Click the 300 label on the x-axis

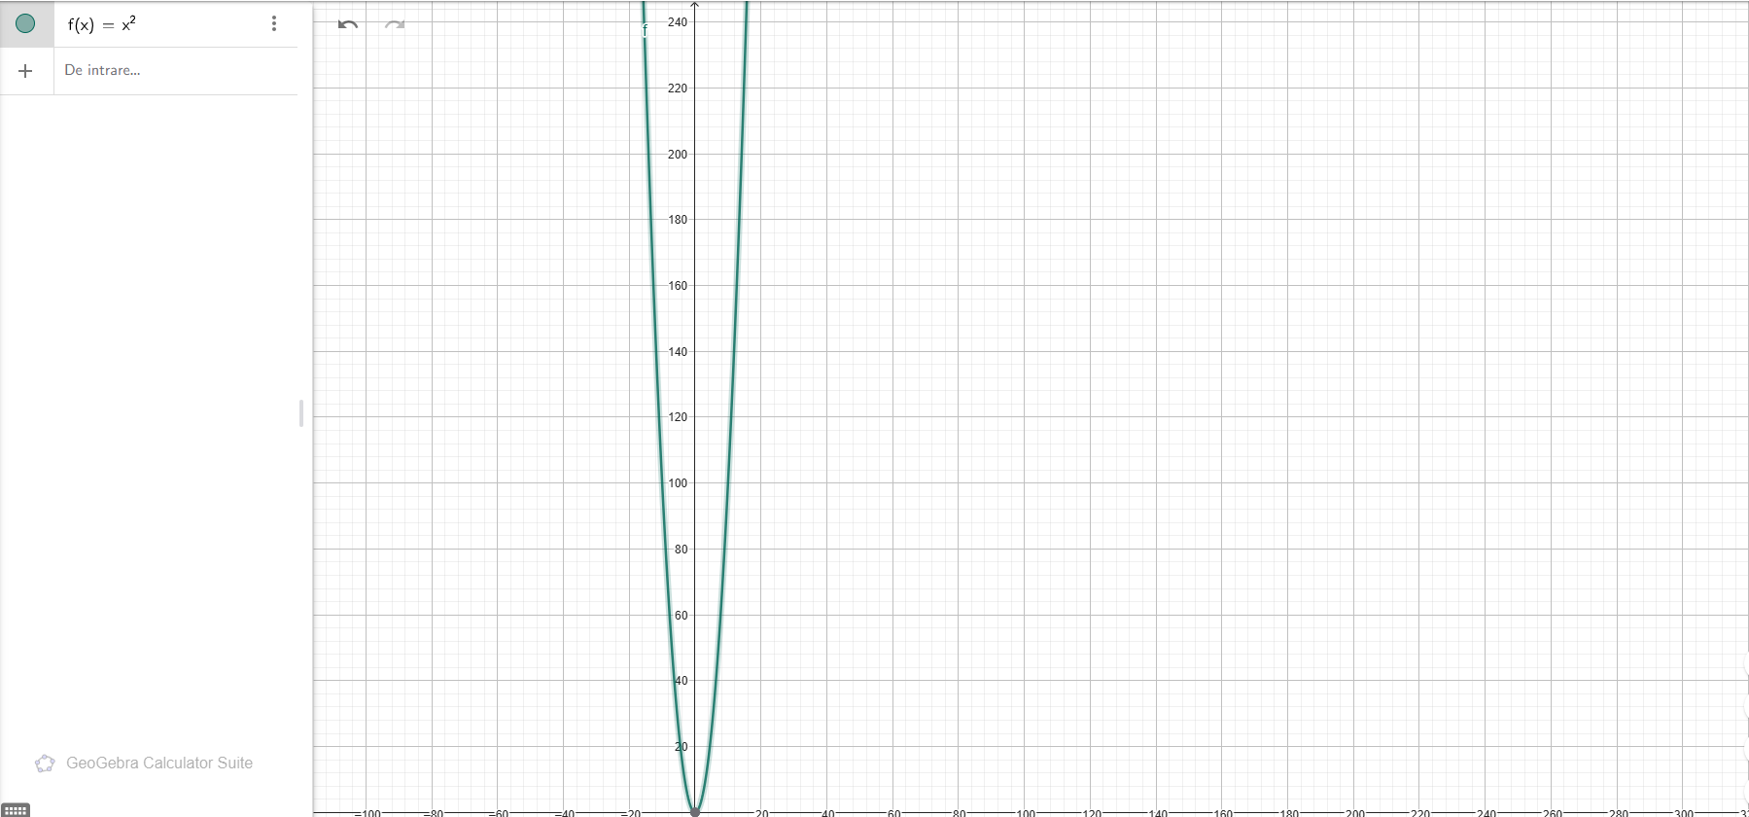coord(1683,812)
